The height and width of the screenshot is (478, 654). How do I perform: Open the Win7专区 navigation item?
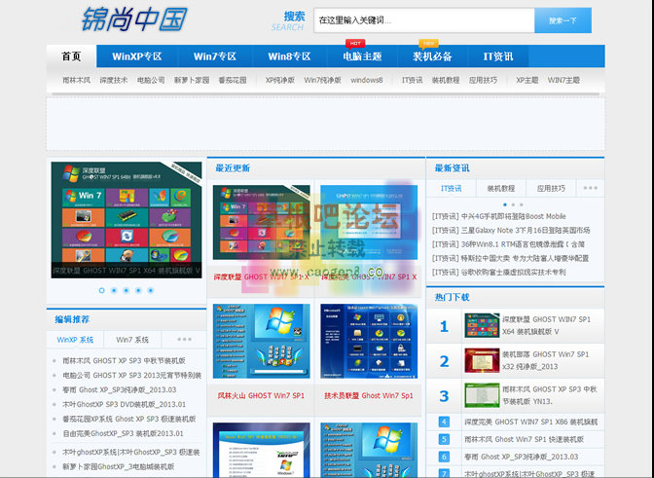(x=215, y=56)
